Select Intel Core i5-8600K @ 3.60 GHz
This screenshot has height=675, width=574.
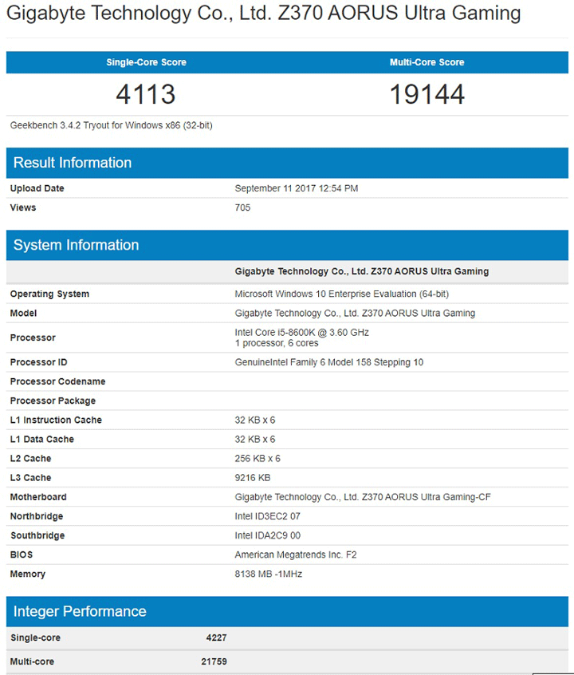301,333
